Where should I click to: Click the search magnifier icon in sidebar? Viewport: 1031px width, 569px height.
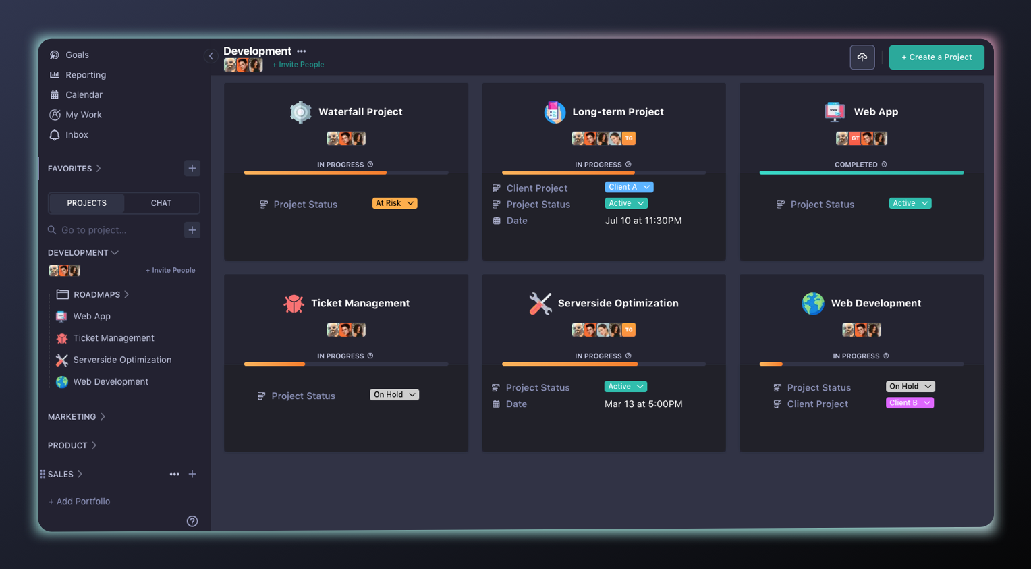tap(52, 230)
